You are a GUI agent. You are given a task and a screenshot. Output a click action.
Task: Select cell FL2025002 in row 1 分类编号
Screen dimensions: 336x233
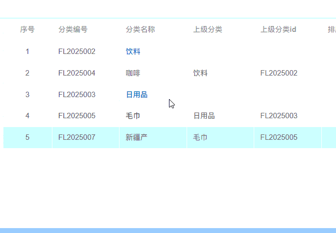(x=77, y=52)
